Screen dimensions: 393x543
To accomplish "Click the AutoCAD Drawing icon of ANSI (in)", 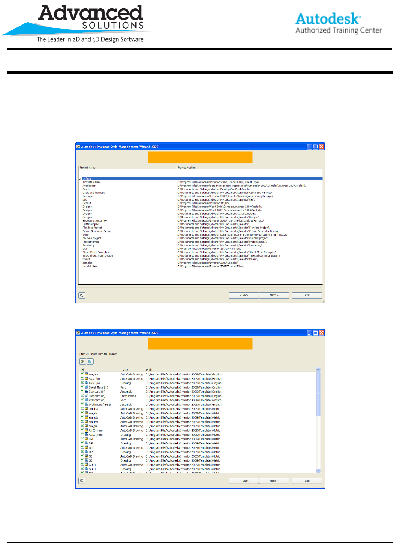I will 87,378.
